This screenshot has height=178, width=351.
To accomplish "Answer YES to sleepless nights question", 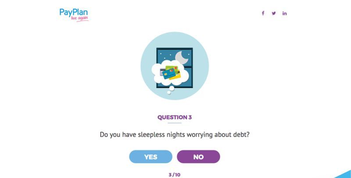I will coord(150,157).
